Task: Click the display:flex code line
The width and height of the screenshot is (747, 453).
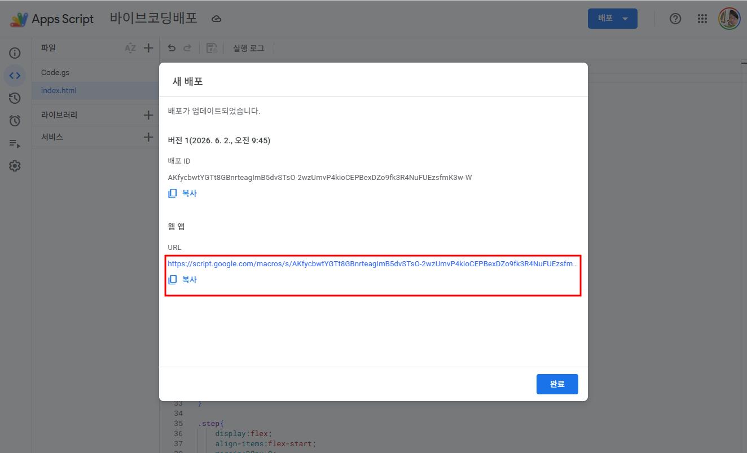Action: [244, 434]
